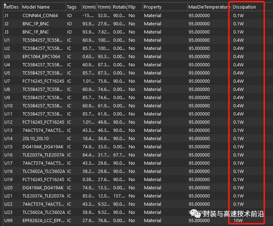Image resolution: width=273 pixels, height=226 pixels.
Task: Select the 20L10_20L10 model name cell
Action: 35,139
